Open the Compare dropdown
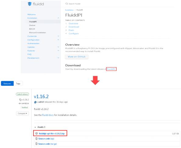The width and height of the screenshot is (181, 148). click(x=22, y=113)
